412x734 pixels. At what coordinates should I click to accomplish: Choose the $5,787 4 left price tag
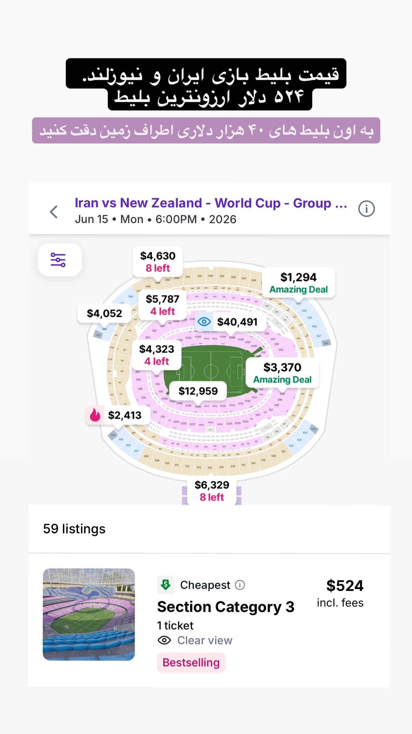(x=162, y=305)
